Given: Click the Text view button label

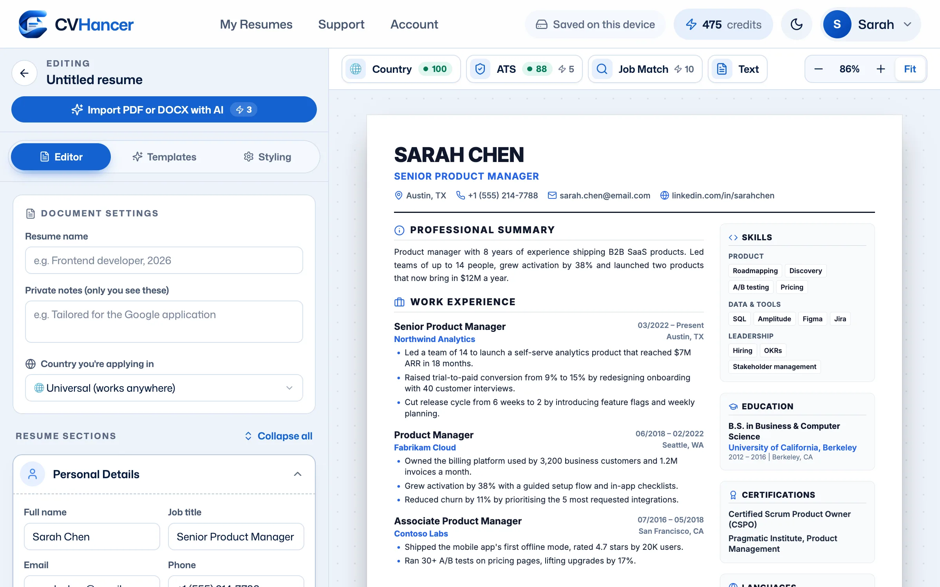Looking at the screenshot, I should click(748, 69).
